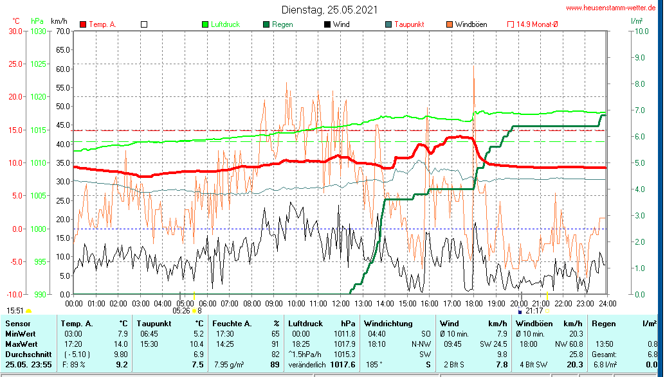Click the 'Sensor' table header

(18, 324)
